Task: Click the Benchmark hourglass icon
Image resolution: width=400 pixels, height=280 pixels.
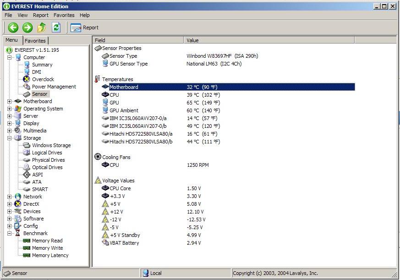Action: (17, 233)
